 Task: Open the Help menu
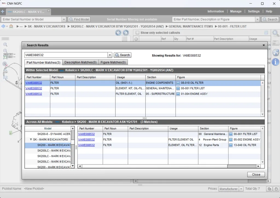(269, 11)
